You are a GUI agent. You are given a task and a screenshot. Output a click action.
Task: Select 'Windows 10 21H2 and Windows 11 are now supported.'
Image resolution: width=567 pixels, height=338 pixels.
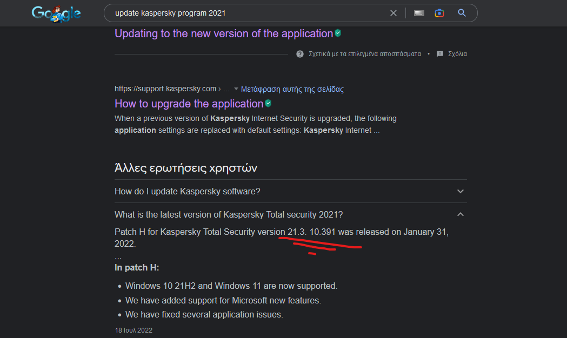[x=231, y=286]
